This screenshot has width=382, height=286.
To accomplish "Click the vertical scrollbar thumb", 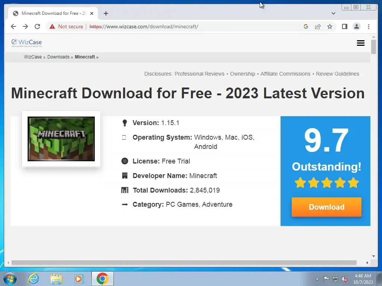I will point(374,47).
